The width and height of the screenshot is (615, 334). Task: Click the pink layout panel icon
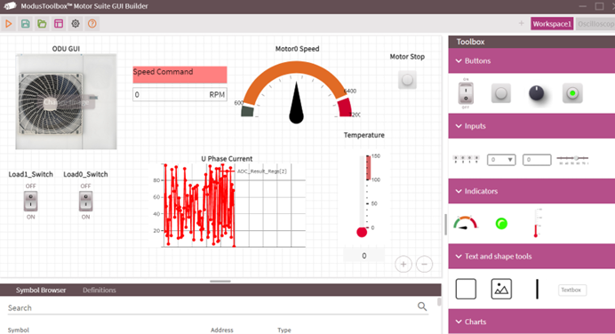(x=59, y=24)
